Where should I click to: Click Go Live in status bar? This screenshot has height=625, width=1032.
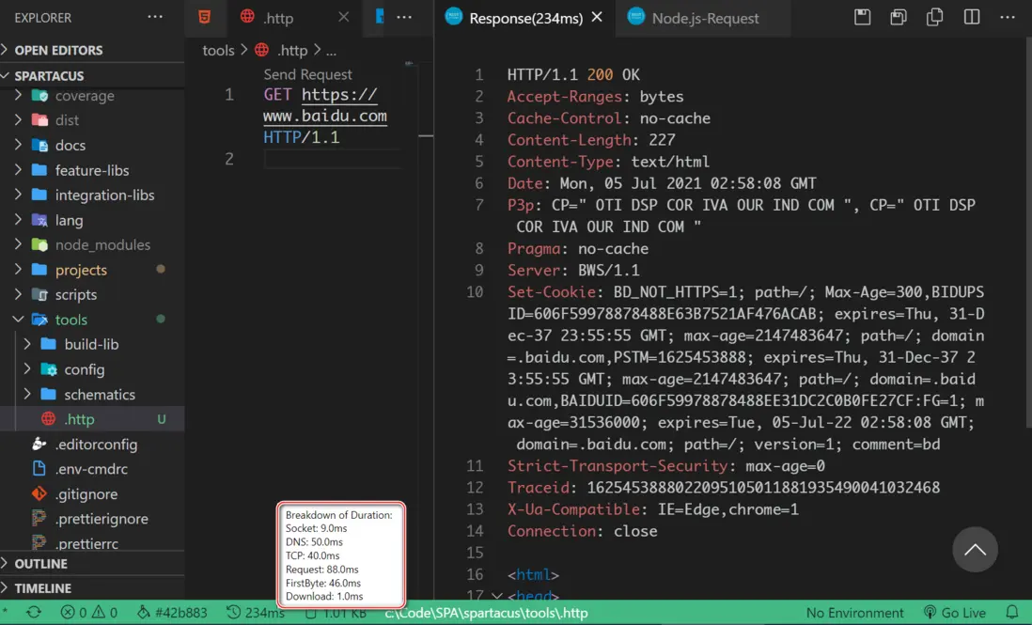(x=954, y=613)
